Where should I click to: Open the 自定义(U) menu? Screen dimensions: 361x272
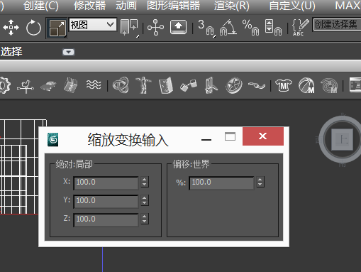click(292, 6)
